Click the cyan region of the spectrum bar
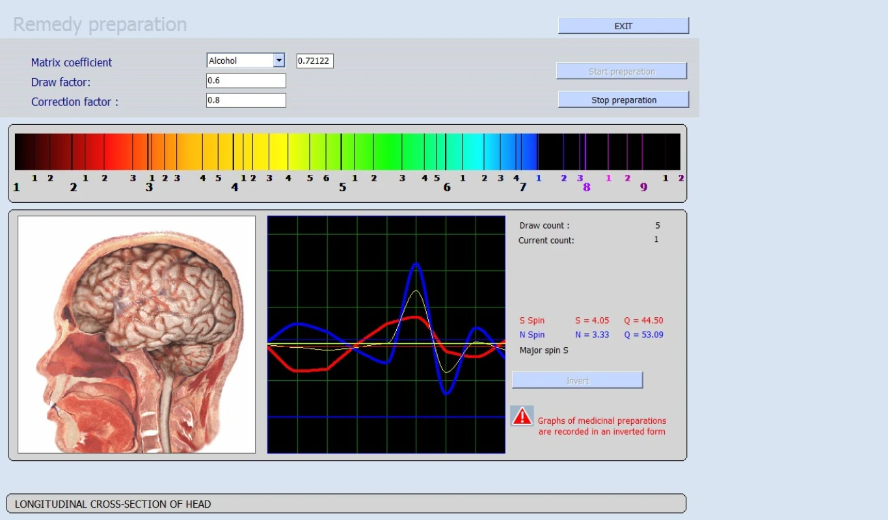Viewport: 888px width, 520px height. 478,152
